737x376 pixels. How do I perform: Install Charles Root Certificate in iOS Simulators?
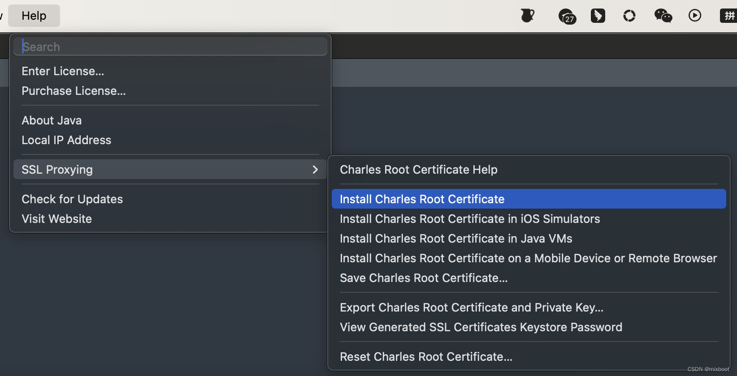coord(529,219)
